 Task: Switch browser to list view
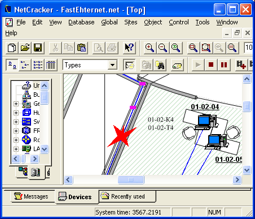[x=38, y=65]
